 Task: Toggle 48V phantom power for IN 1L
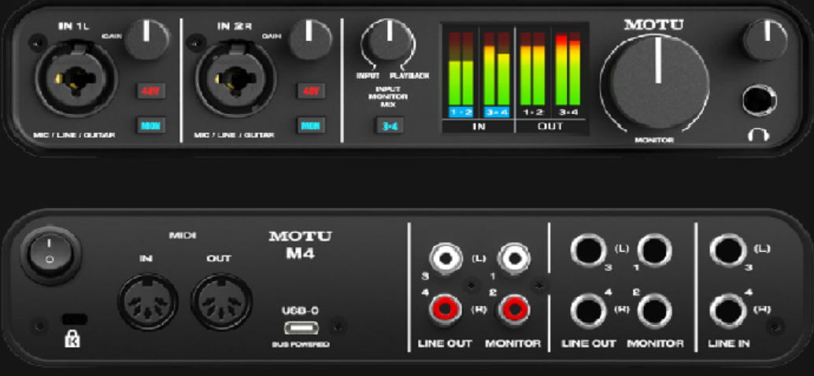pyautogui.click(x=151, y=91)
